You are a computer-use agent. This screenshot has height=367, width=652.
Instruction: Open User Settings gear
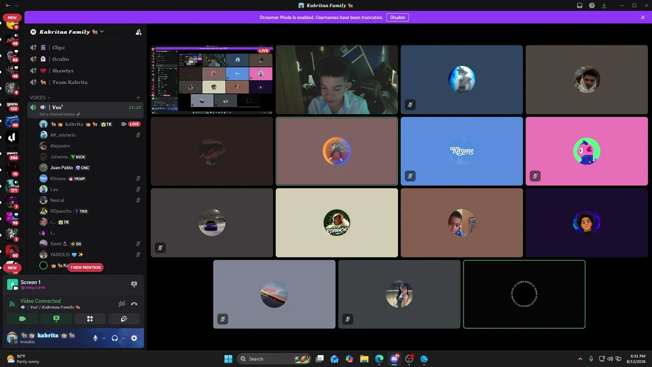coord(134,338)
